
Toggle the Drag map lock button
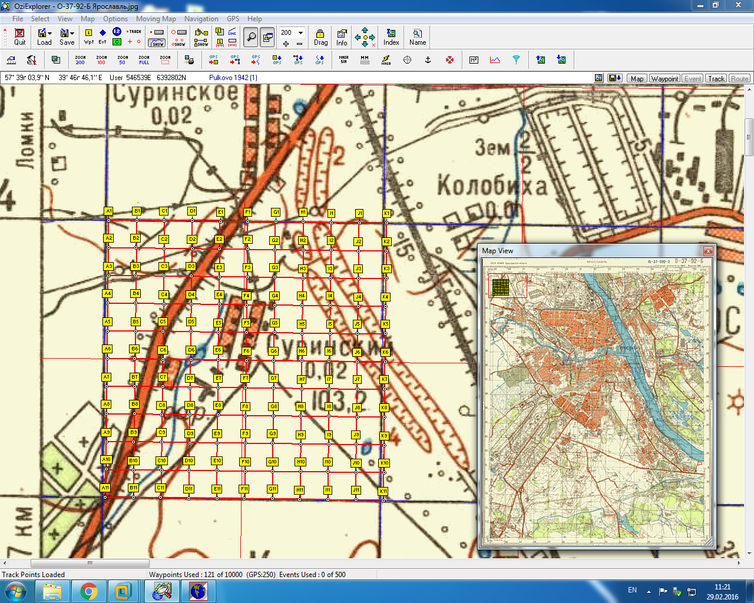click(320, 37)
